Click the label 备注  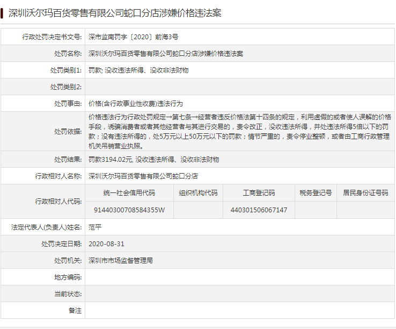pos(75,311)
